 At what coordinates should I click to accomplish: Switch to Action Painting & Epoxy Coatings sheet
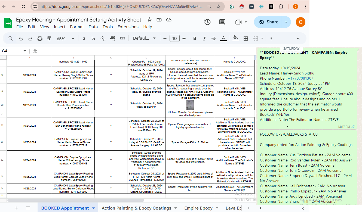click(136, 208)
